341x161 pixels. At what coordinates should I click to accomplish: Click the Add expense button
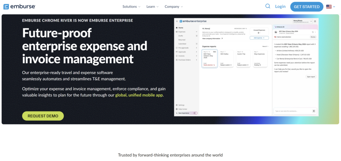click(x=259, y=38)
